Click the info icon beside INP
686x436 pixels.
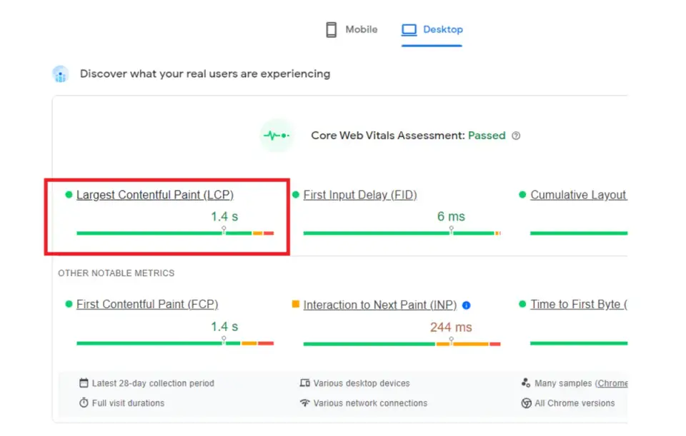point(467,305)
